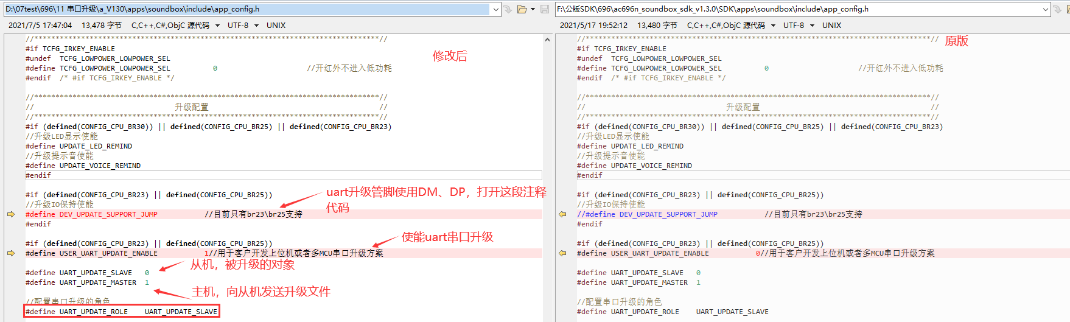1070x322 pixels.
Task: Click right pane '#define UART_UPDATE_SLAVE' line
Action: (x=638, y=273)
